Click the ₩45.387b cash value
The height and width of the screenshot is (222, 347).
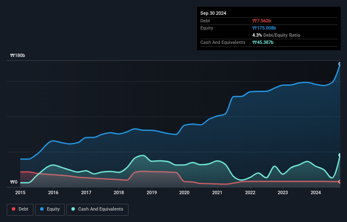[263, 42]
